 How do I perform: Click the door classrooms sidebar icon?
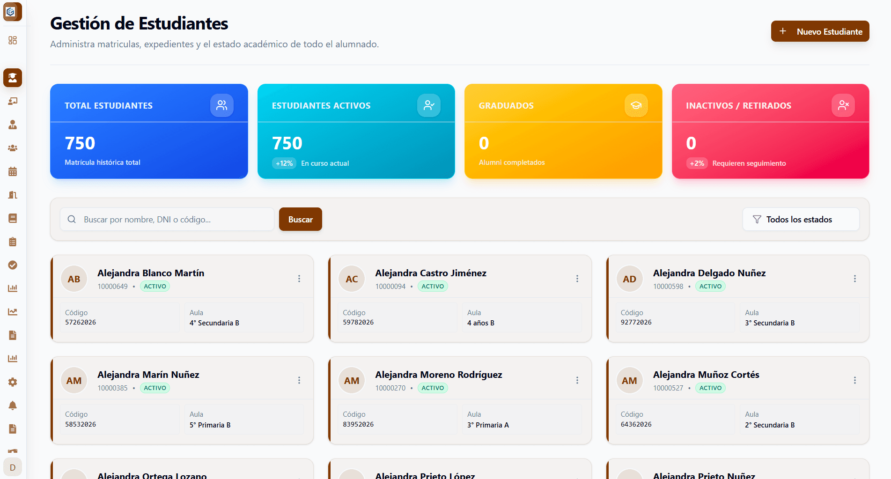click(13, 195)
